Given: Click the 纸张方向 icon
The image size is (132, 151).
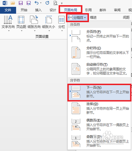Looking at the screenshot, I should [34, 20].
